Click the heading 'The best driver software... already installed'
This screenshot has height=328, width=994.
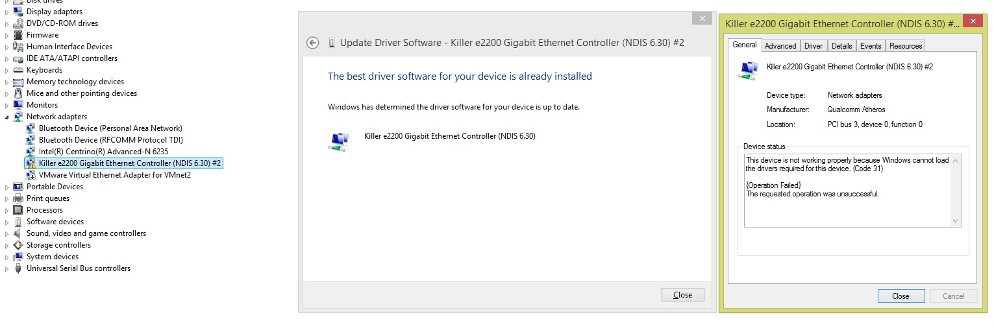coord(460,76)
